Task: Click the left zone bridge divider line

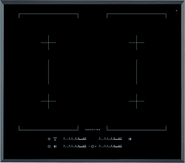Action: (49, 72)
